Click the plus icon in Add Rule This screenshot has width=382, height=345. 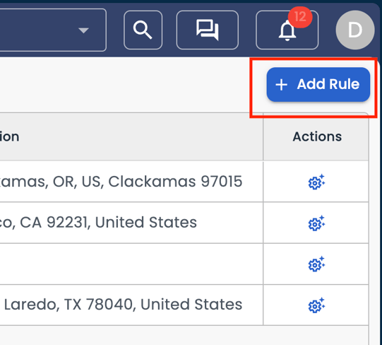tap(282, 85)
